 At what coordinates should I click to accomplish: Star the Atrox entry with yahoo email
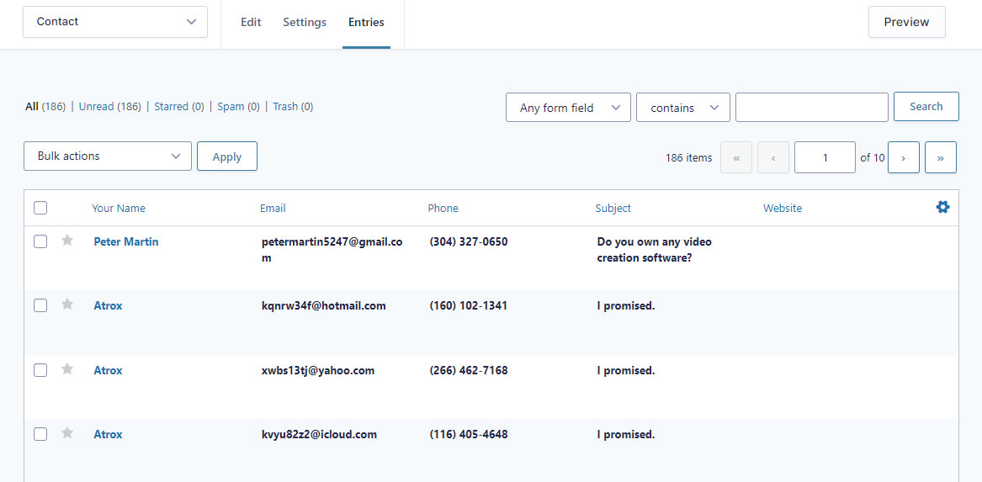[67, 369]
